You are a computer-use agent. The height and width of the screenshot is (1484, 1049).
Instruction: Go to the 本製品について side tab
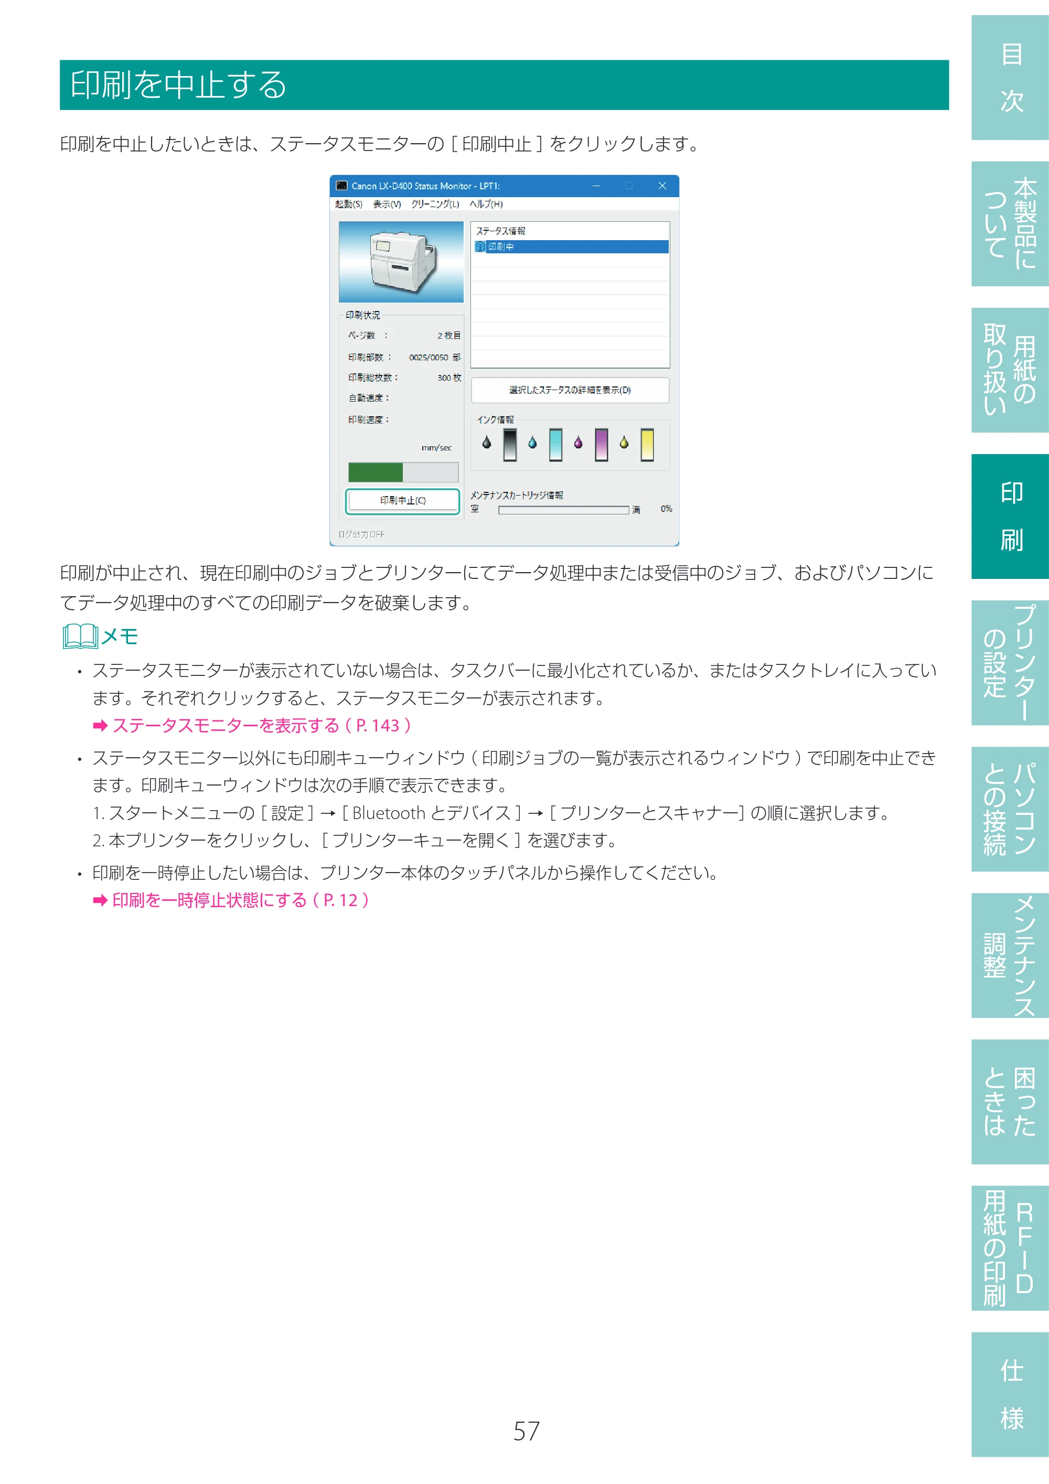pos(1010,223)
